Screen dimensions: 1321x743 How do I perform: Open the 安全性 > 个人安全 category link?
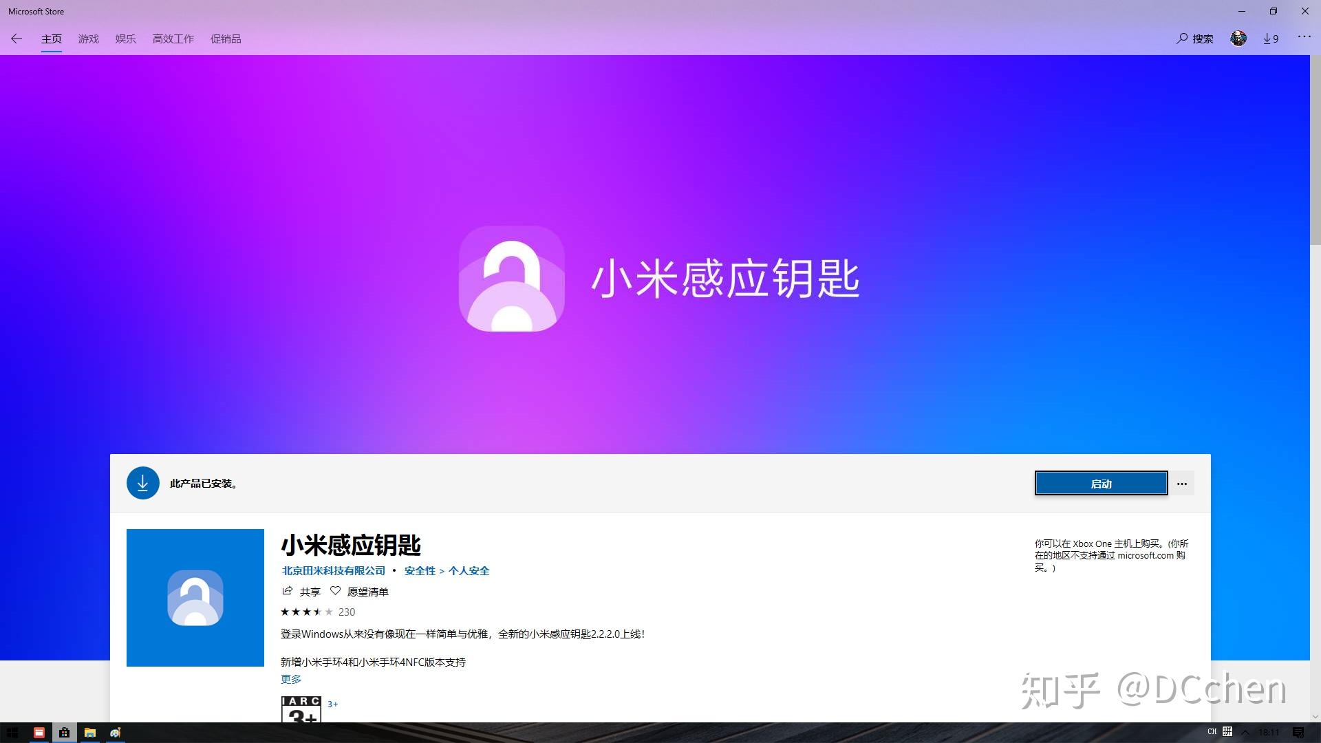click(447, 571)
